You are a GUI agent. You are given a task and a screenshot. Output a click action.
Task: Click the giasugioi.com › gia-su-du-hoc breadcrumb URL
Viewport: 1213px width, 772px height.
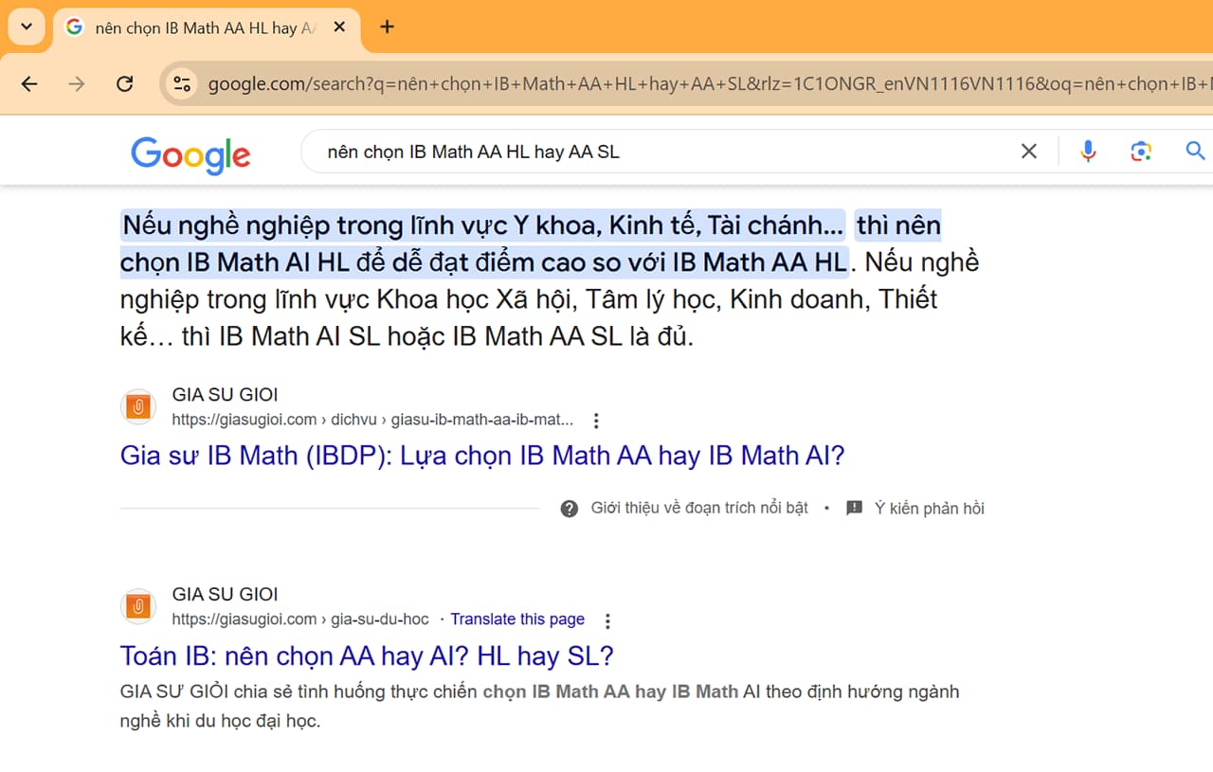300,619
